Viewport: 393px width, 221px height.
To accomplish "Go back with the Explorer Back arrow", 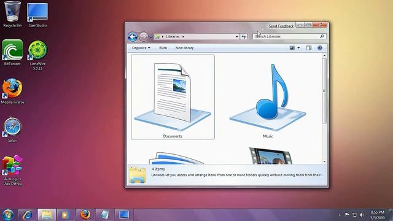I will coord(133,37).
